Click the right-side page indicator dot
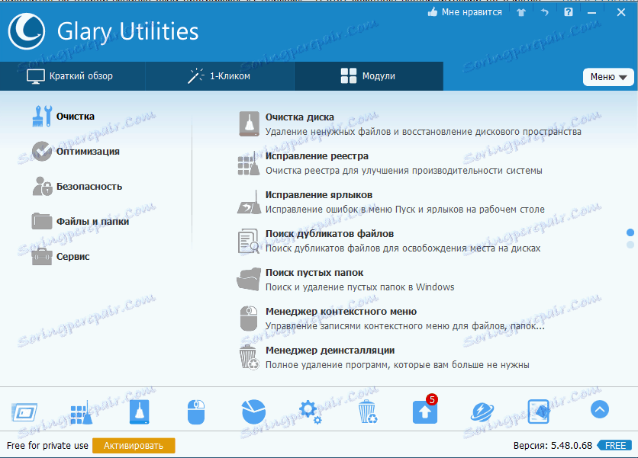The image size is (638, 458). pos(630,232)
